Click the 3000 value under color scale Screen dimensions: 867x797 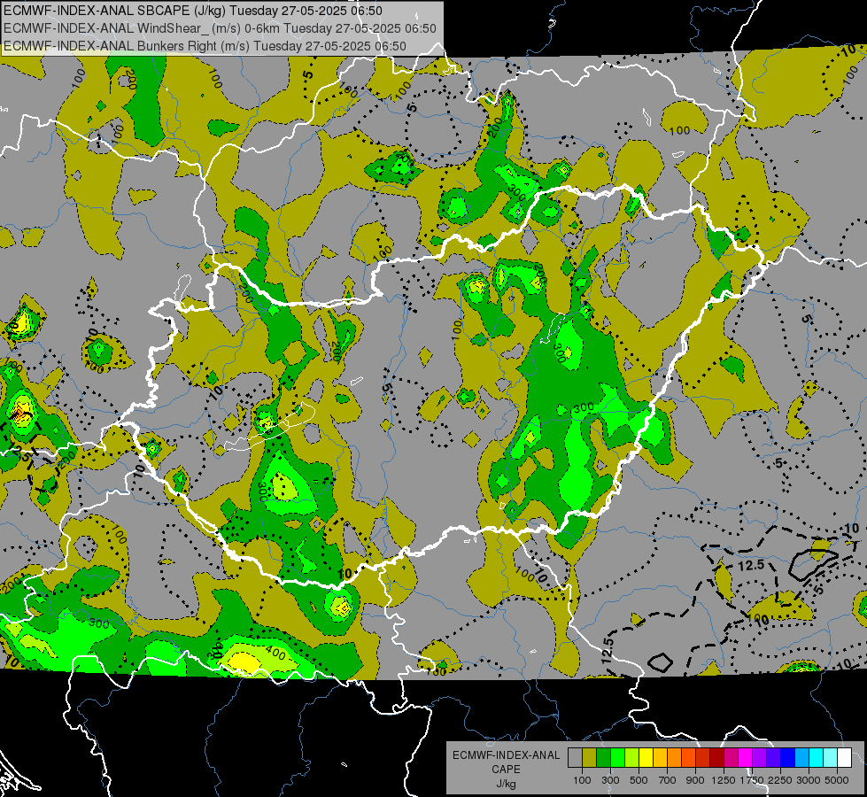[x=809, y=780]
